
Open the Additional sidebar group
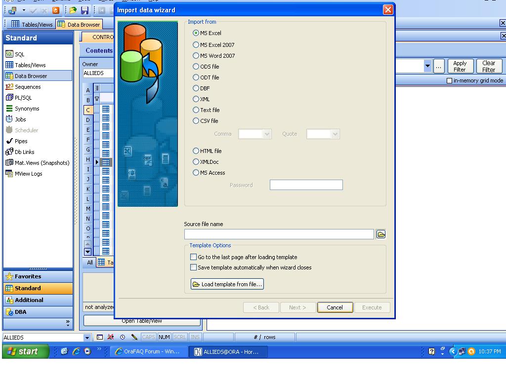[38, 300]
